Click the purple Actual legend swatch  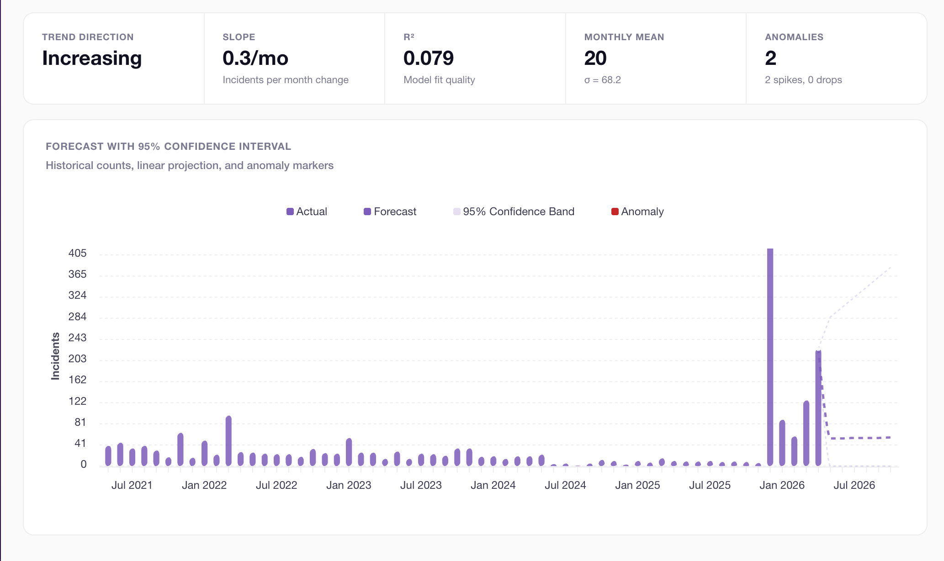[x=290, y=212]
